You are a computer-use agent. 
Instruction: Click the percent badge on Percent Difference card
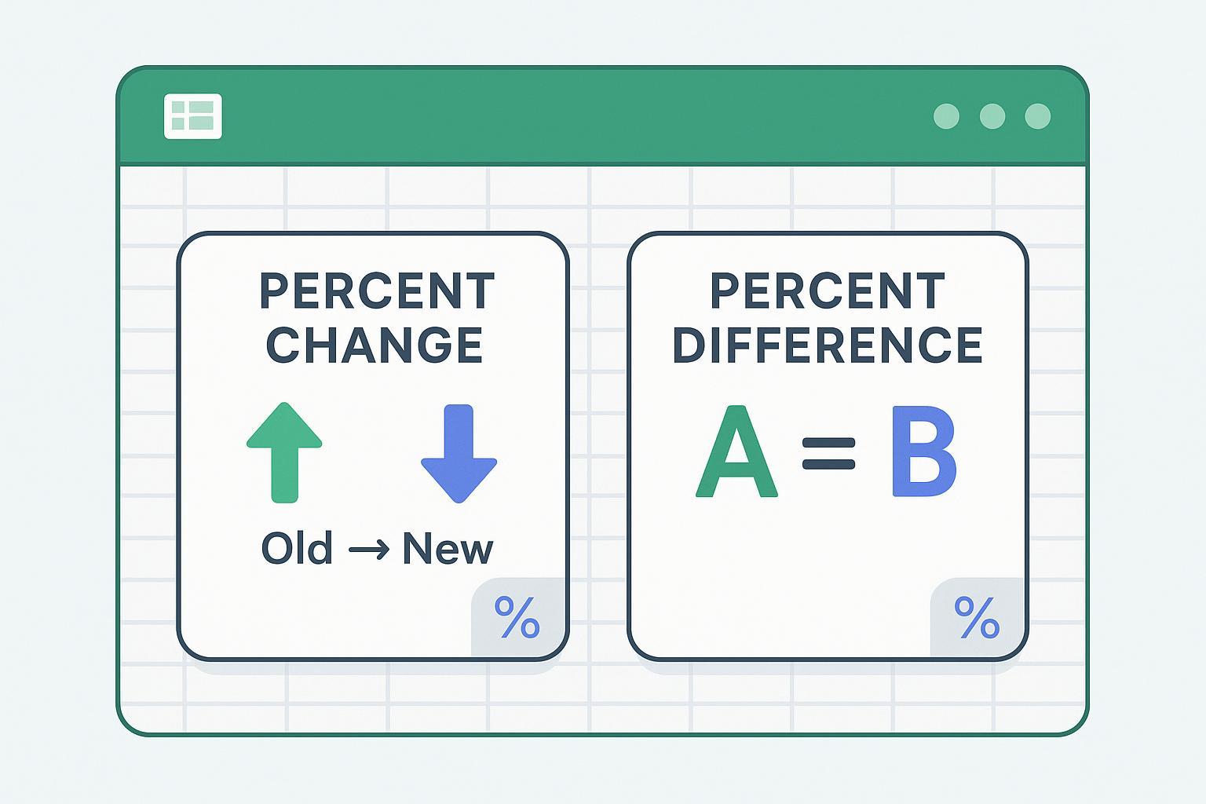(977, 617)
